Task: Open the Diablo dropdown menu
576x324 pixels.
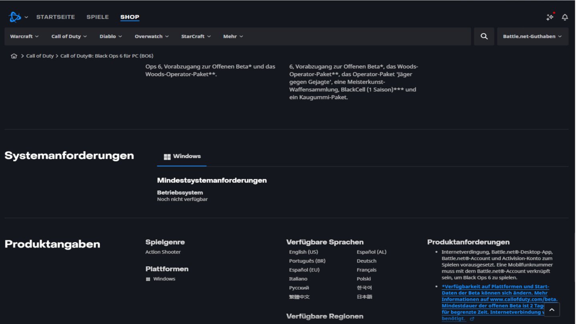Action: 111,36
